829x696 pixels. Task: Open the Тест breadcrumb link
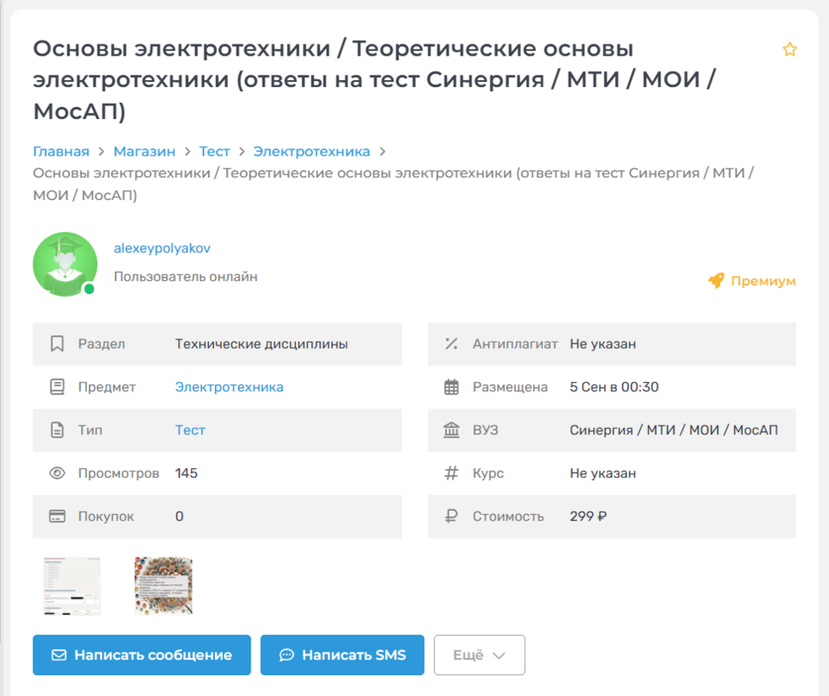click(214, 151)
